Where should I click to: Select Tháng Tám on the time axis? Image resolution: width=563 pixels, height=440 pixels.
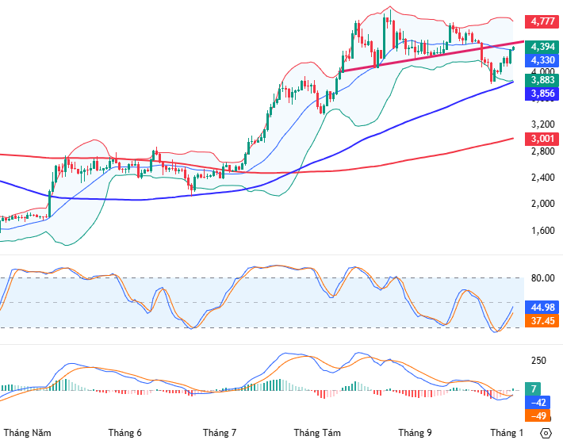click(317, 433)
